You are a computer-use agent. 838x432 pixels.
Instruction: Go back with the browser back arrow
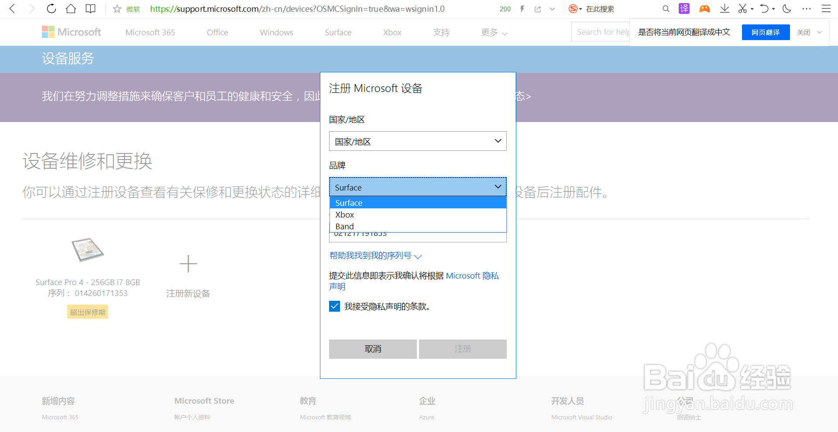coord(12,9)
